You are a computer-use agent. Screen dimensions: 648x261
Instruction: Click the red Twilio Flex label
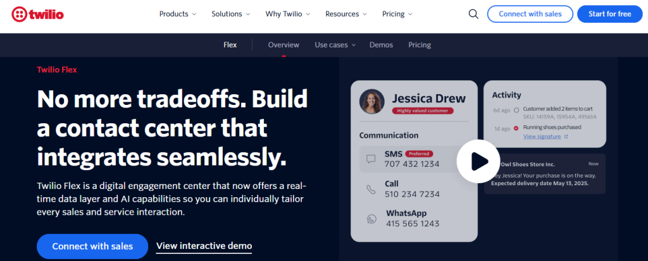tap(57, 70)
